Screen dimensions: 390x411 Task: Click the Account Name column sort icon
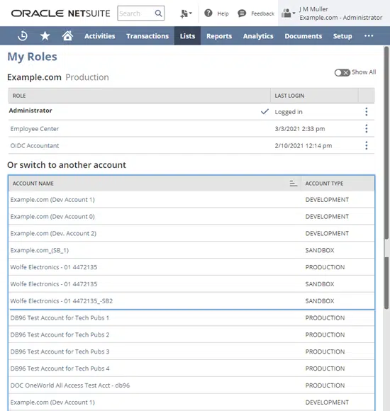(x=294, y=184)
